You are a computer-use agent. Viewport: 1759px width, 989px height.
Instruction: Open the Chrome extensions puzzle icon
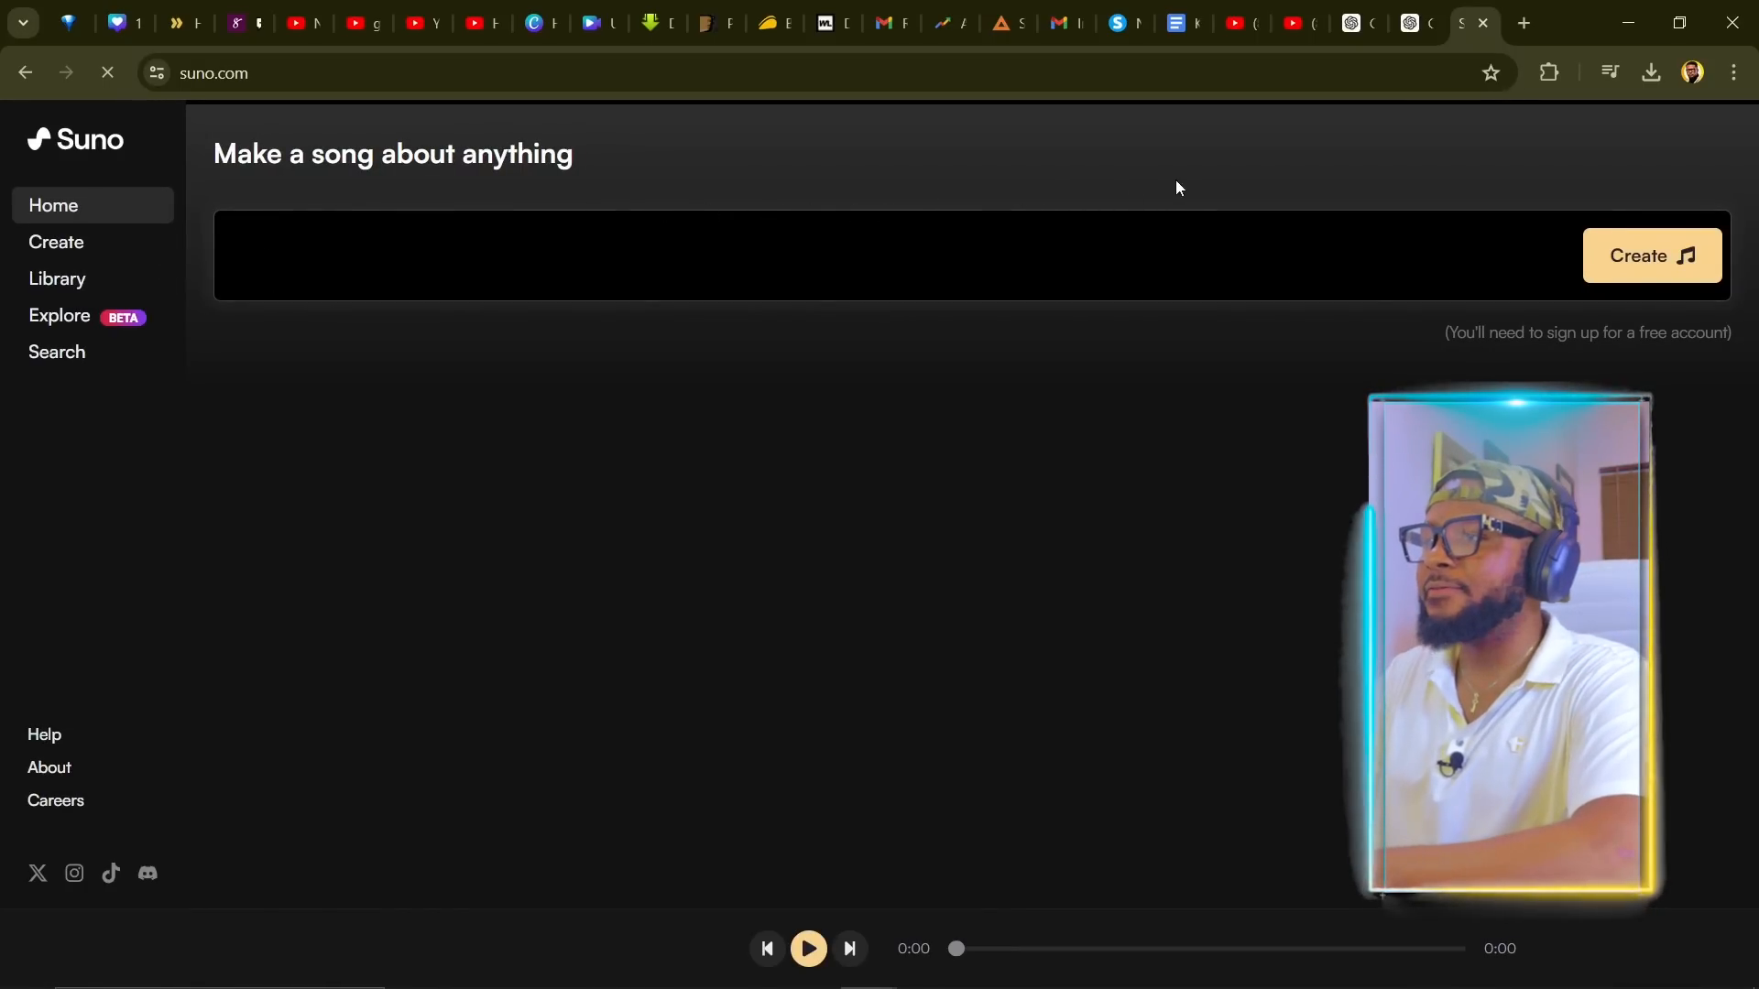pos(1549,72)
